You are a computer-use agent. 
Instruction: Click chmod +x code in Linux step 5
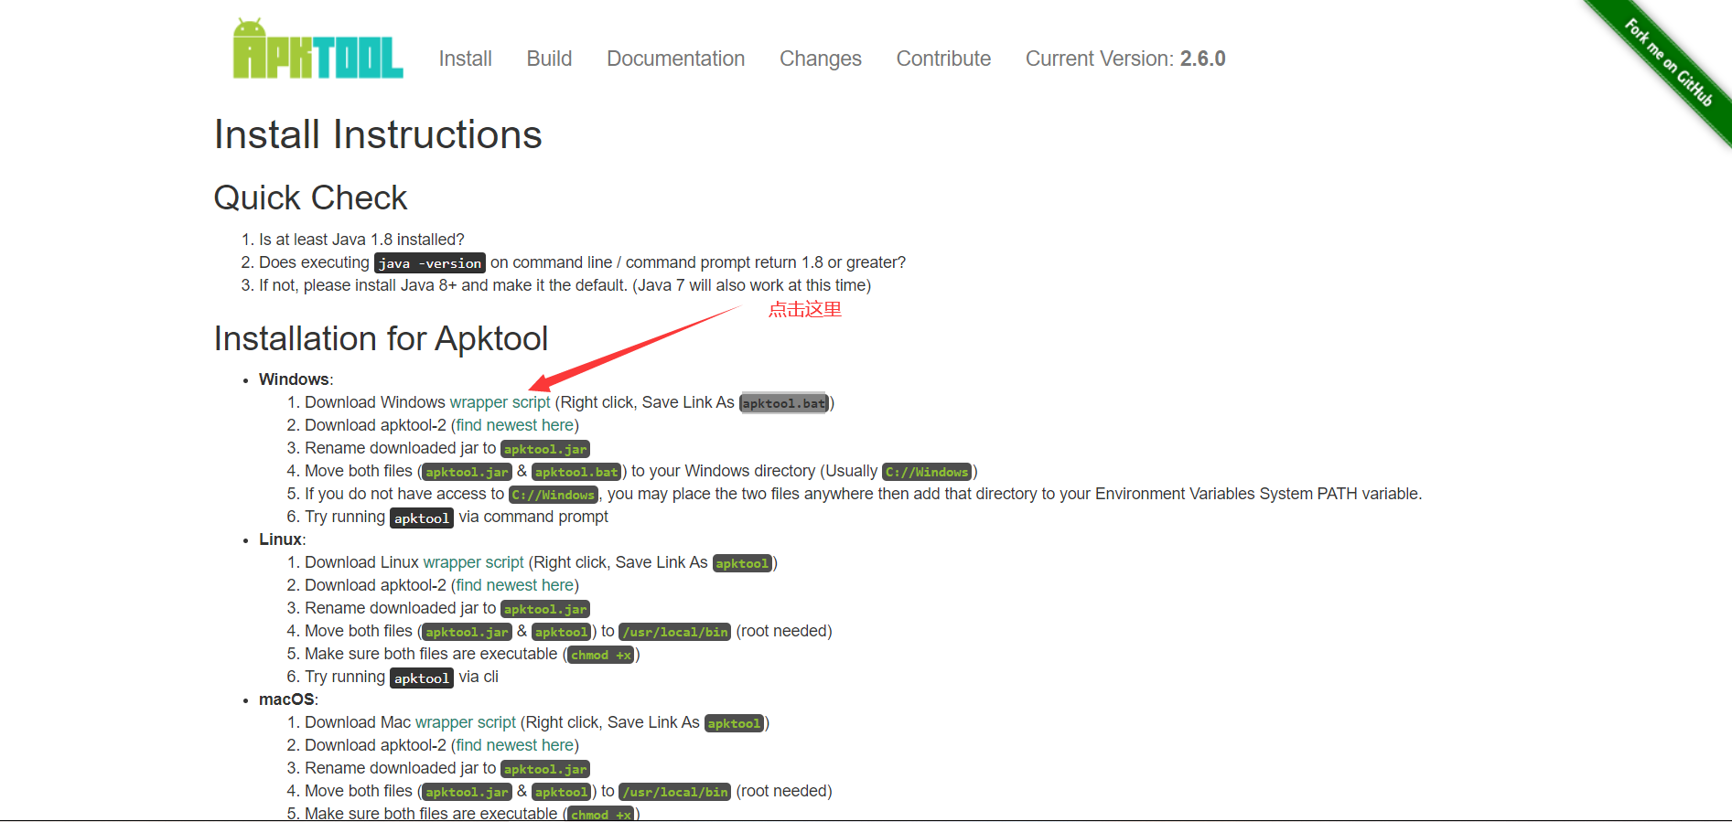coord(601,655)
